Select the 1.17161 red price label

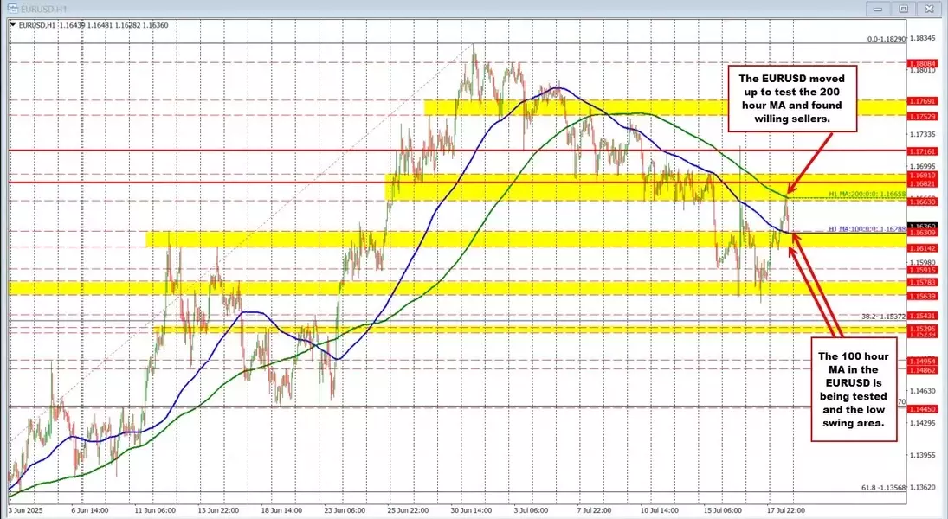(x=923, y=151)
